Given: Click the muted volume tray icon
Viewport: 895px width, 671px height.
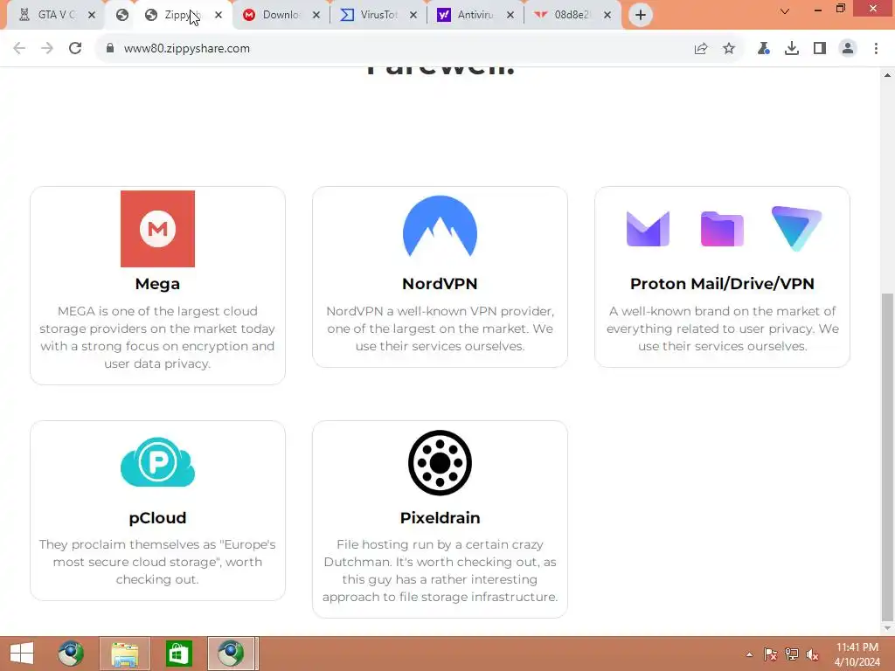Looking at the screenshot, I should click(812, 654).
